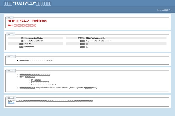Select the 'HTTP 403.14 - Forbidden' heading text
The height and width of the screenshot is (116, 175).
[x=27, y=21]
